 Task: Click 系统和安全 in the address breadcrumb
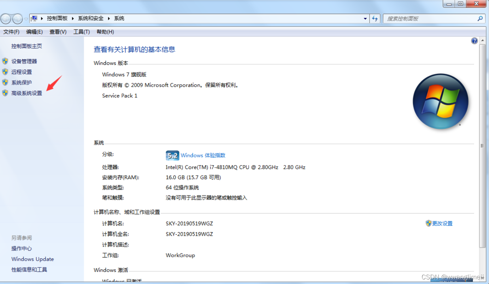tap(91, 18)
